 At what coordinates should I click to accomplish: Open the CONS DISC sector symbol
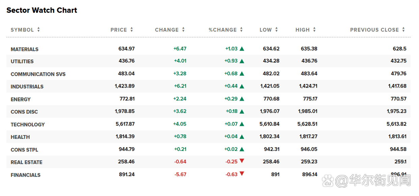[x=24, y=112]
